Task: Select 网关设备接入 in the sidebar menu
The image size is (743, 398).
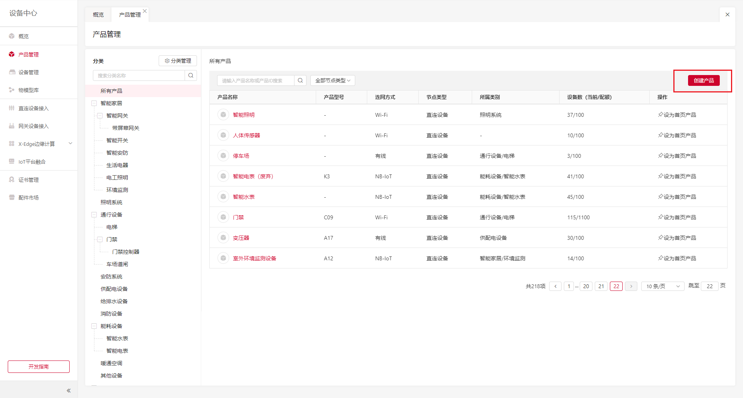Action: click(34, 126)
